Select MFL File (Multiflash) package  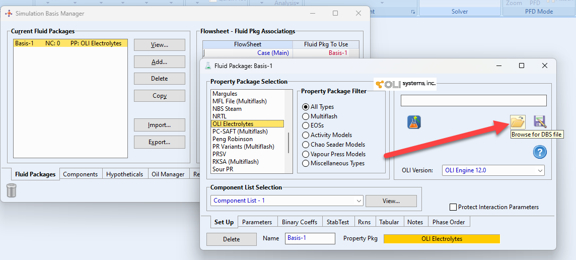tap(248, 101)
